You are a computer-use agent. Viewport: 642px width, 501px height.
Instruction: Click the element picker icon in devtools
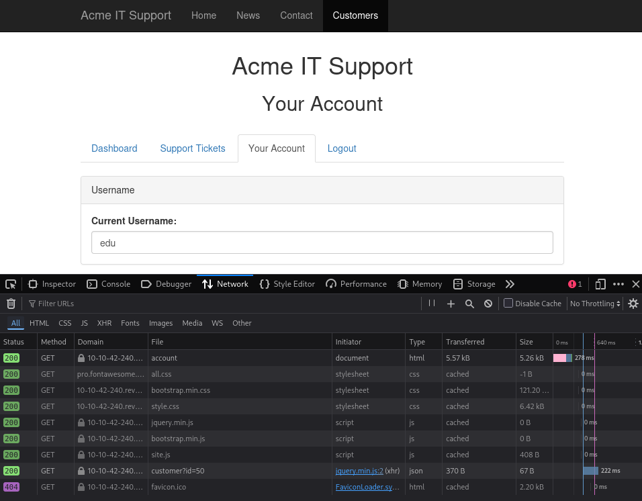point(11,284)
